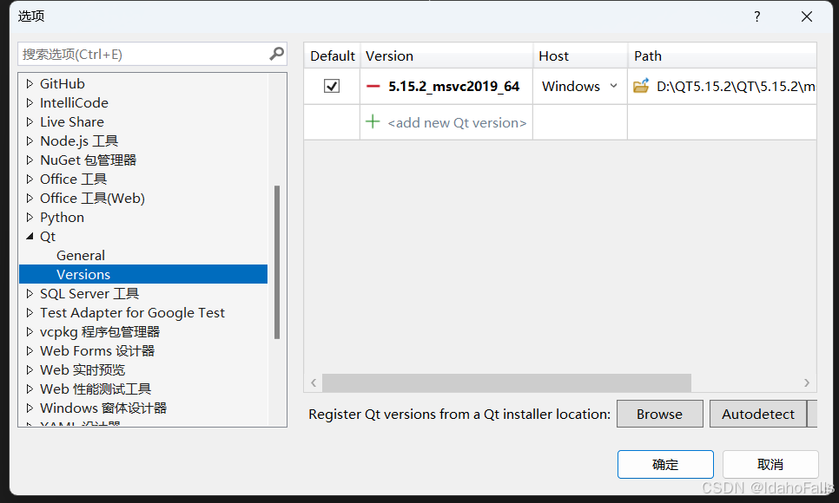Click right arrow of horizontal scrollbar
Viewport: 839px width, 503px height.
click(807, 382)
